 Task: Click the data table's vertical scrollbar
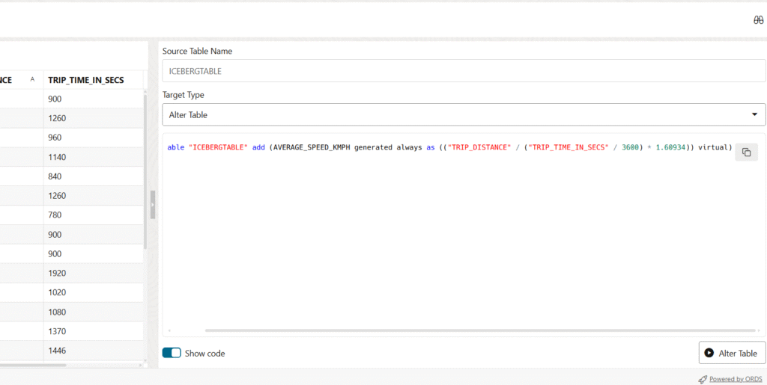[145, 172]
